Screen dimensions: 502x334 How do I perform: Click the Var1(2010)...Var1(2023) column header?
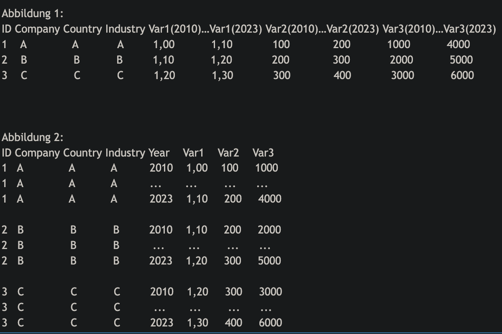pos(205,29)
